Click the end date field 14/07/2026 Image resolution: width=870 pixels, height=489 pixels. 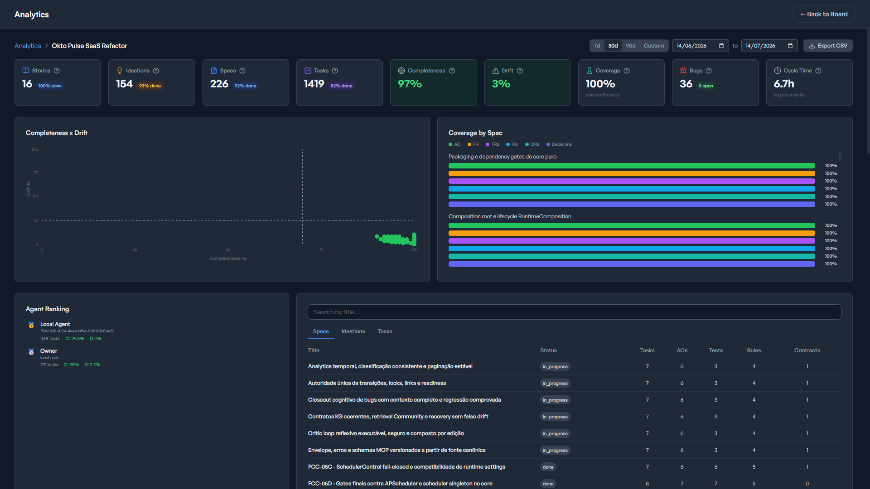pos(769,46)
